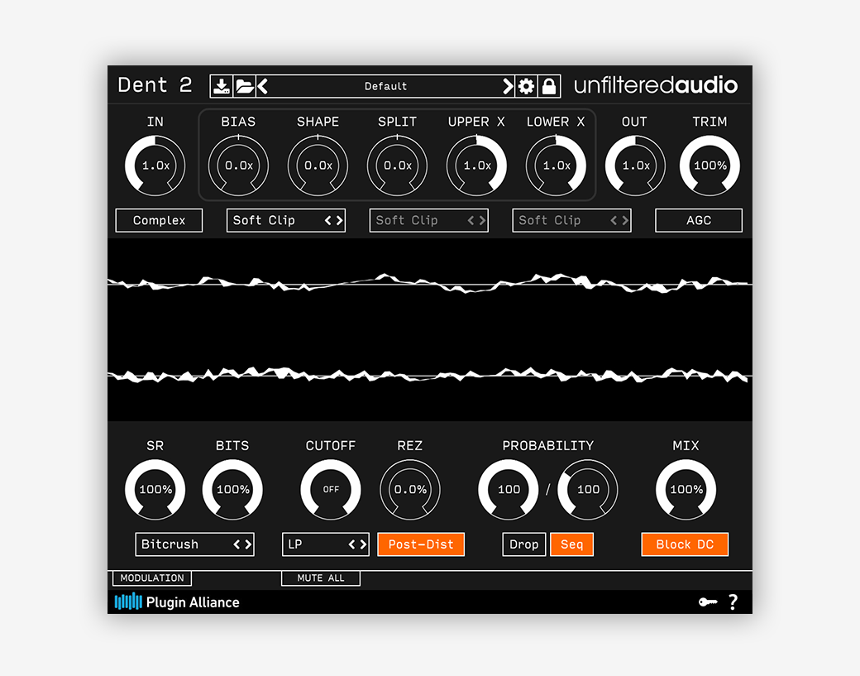The height and width of the screenshot is (676, 860).
Task: Go to the previous preset arrow
Action: 263,86
